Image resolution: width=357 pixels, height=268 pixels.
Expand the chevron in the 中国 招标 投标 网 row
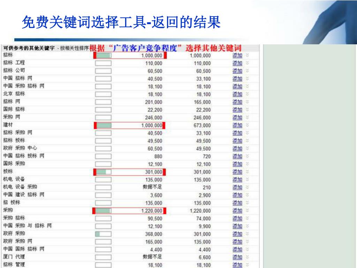[247, 156]
